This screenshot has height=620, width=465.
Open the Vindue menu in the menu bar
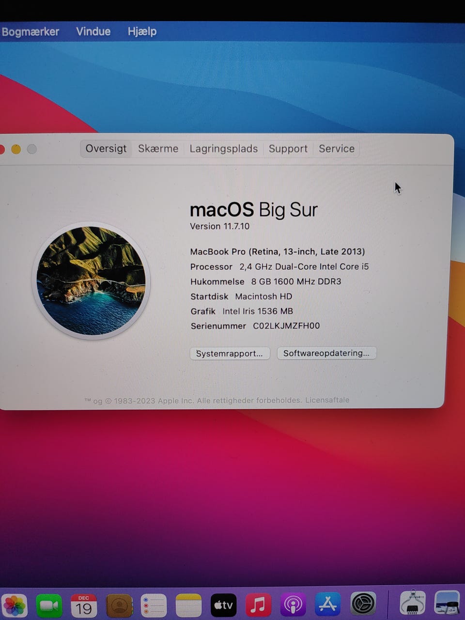93,31
